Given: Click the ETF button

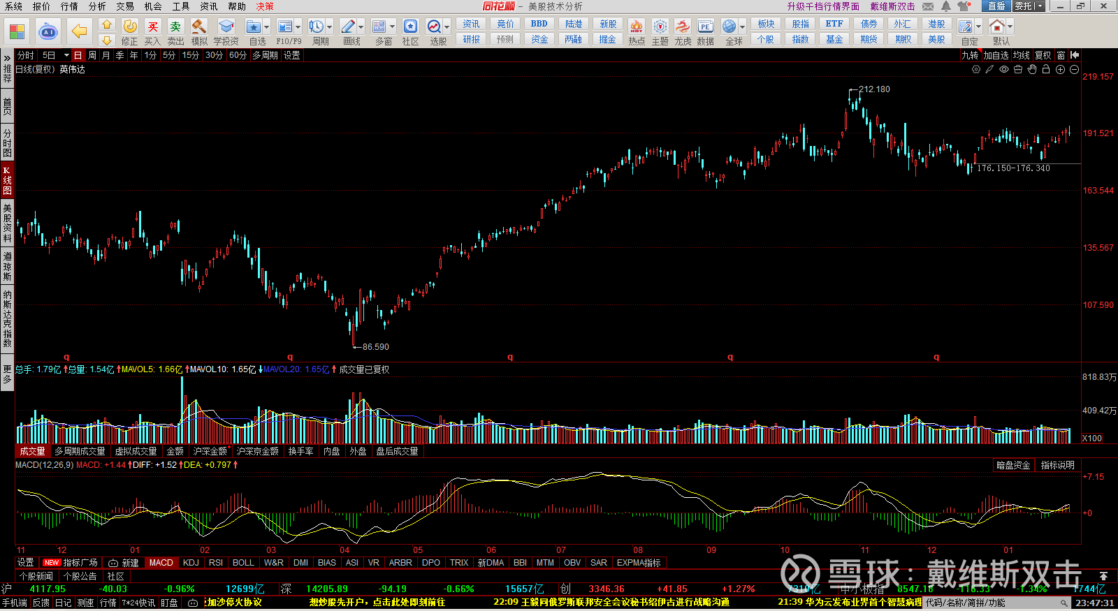Looking at the screenshot, I should (834, 24).
